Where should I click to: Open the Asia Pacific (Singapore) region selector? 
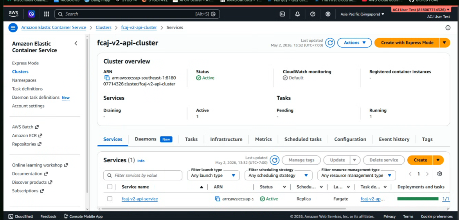coord(362,14)
